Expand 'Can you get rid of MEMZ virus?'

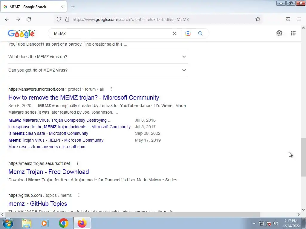[98, 70]
